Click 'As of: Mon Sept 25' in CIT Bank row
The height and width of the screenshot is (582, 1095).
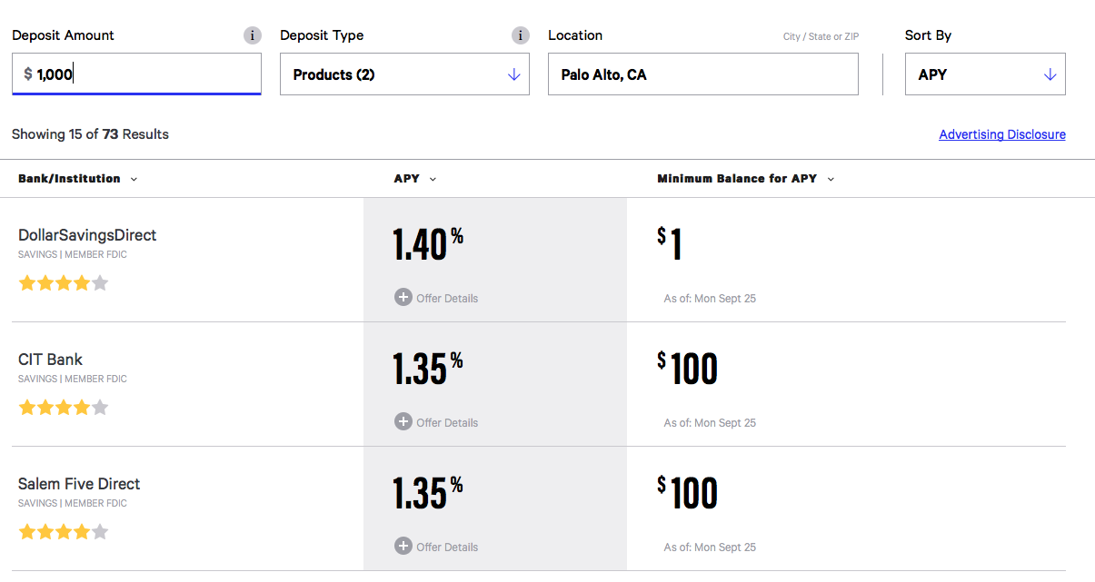pos(710,423)
